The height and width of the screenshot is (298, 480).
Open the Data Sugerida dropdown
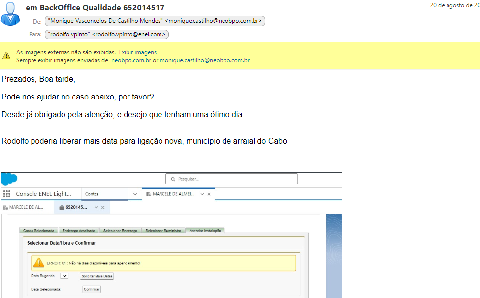(x=64, y=276)
